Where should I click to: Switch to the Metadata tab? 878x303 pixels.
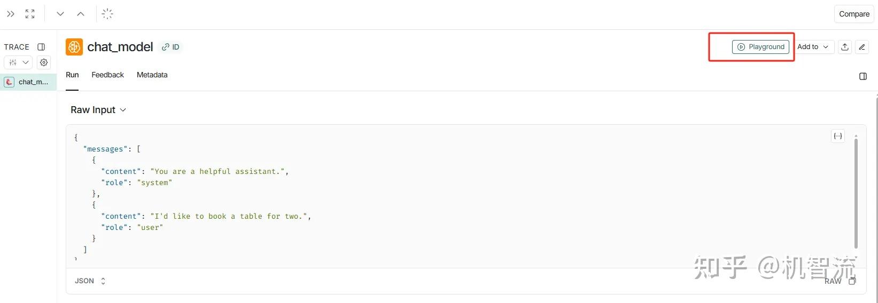click(152, 75)
